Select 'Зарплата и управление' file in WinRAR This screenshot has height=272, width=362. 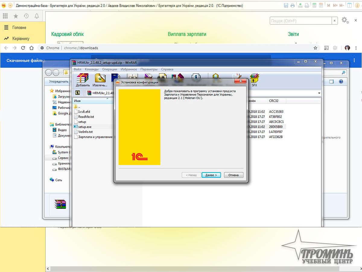coord(93,137)
